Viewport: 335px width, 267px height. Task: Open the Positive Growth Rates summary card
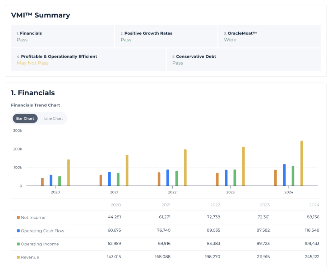point(166,37)
